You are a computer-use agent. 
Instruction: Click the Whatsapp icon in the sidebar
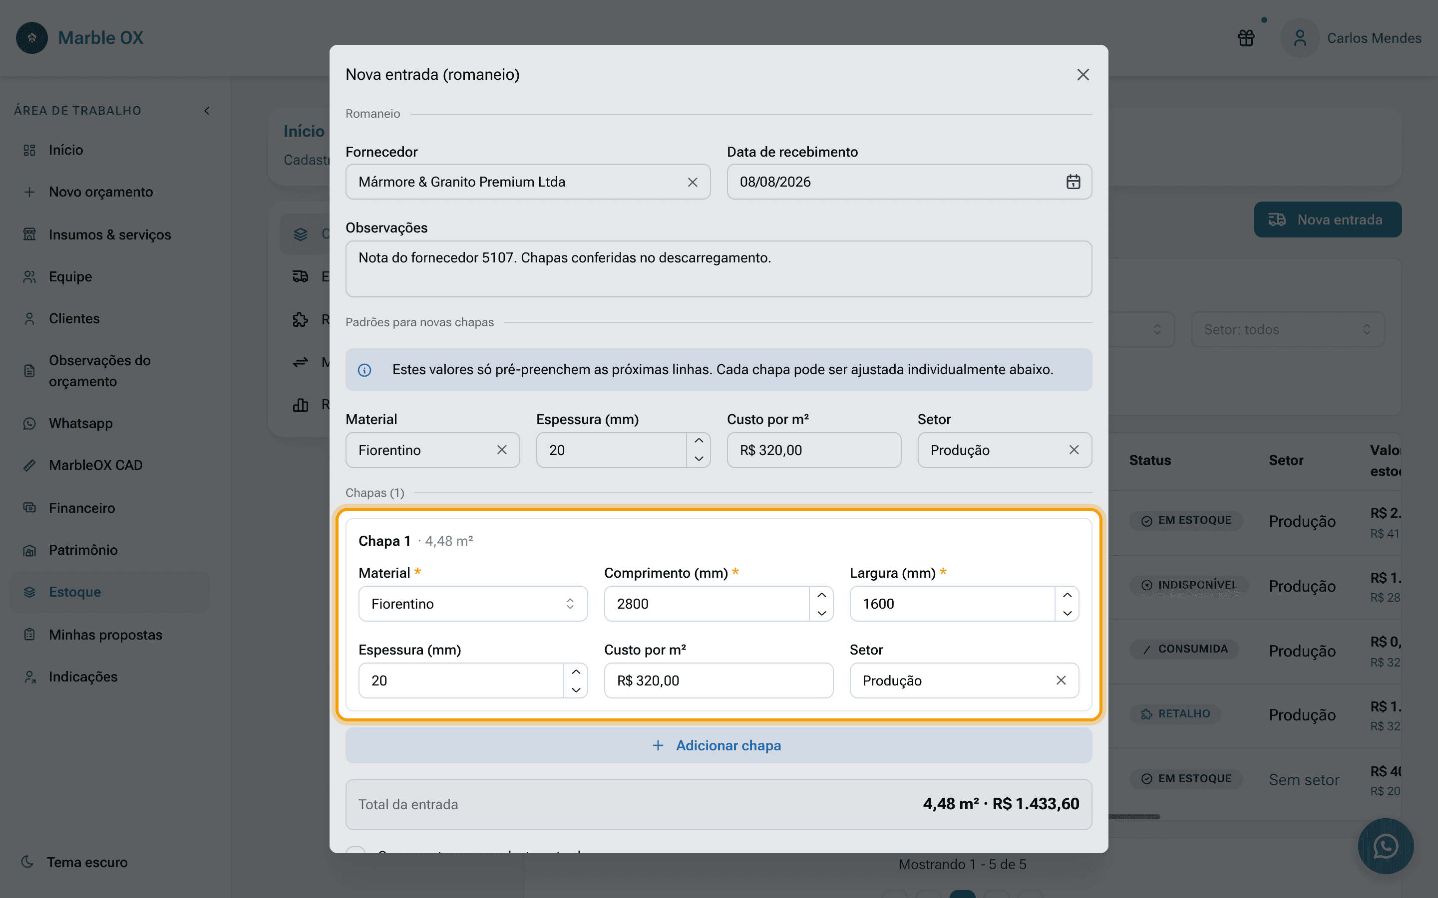point(29,424)
